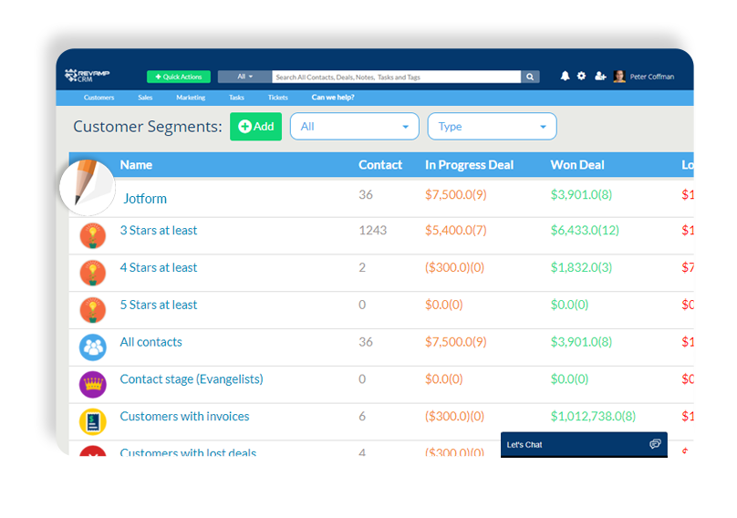The width and height of the screenshot is (737, 518).
Task: Open the Type filter dropdown
Action: tap(493, 126)
